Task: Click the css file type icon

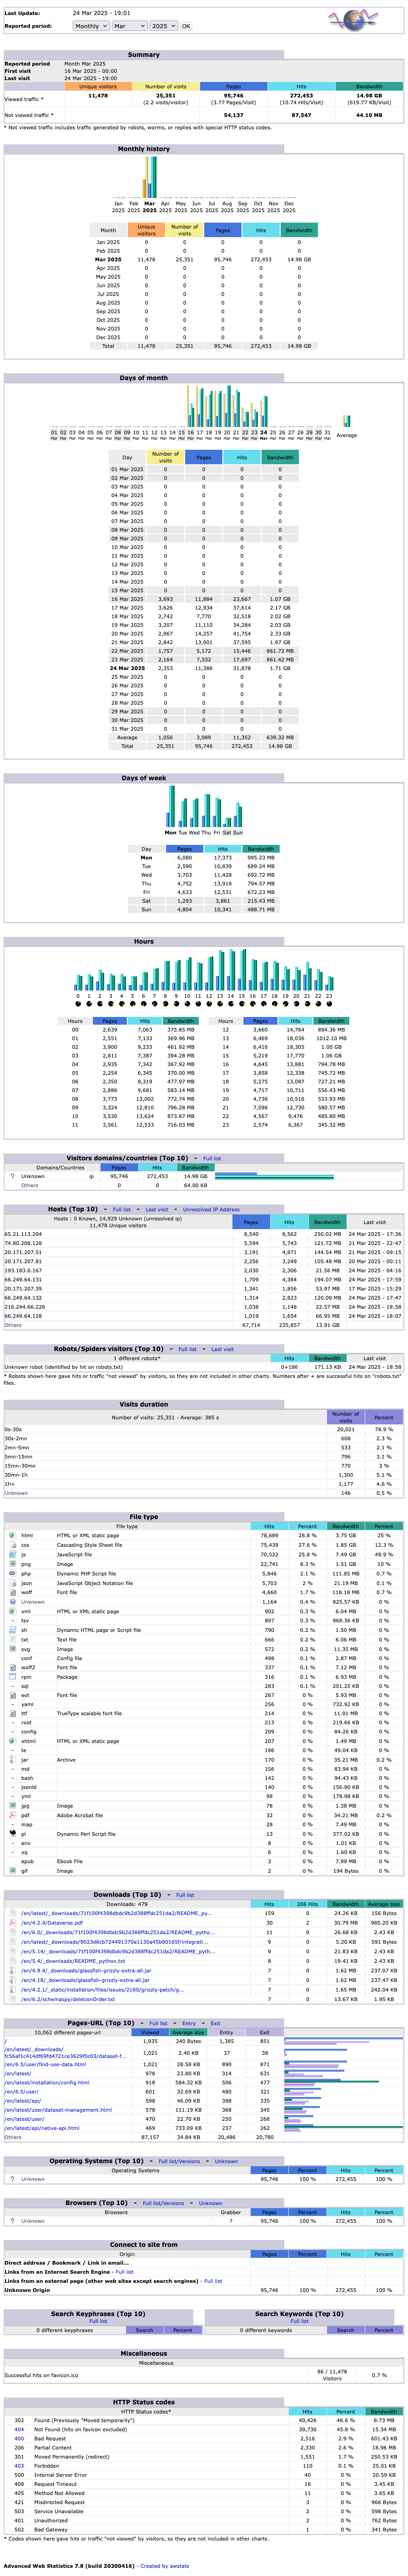Action: (12, 1545)
